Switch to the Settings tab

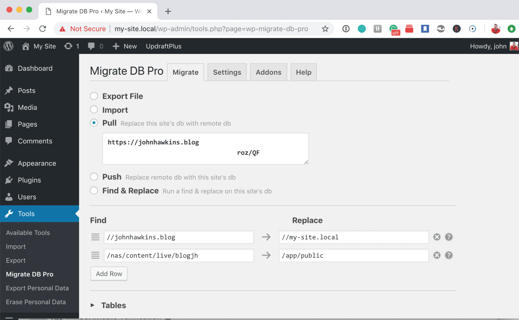pyautogui.click(x=227, y=72)
